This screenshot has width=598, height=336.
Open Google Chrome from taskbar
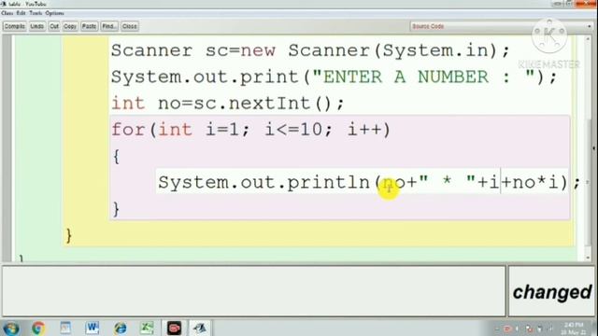[x=38, y=328]
